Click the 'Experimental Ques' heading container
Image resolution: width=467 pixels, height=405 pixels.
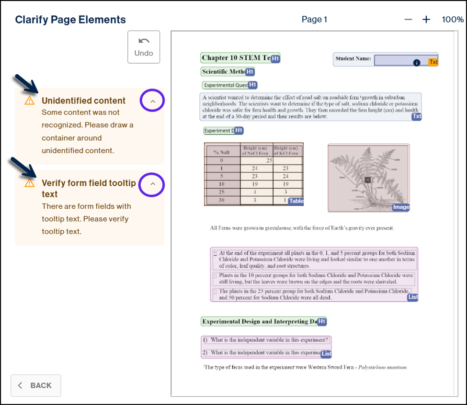pos(229,85)
